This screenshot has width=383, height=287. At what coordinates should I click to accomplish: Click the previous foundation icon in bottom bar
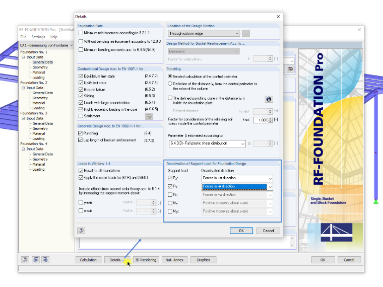36,260
